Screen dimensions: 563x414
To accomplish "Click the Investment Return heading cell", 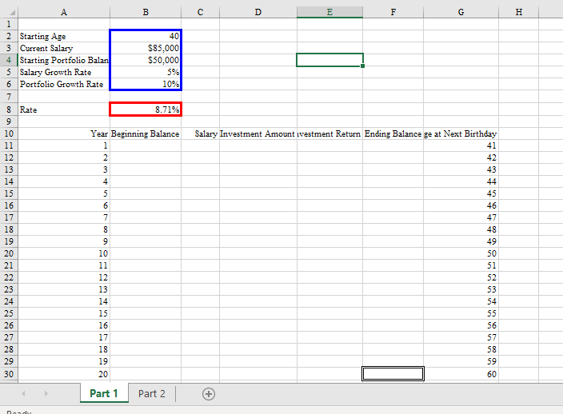I will 329,133.
